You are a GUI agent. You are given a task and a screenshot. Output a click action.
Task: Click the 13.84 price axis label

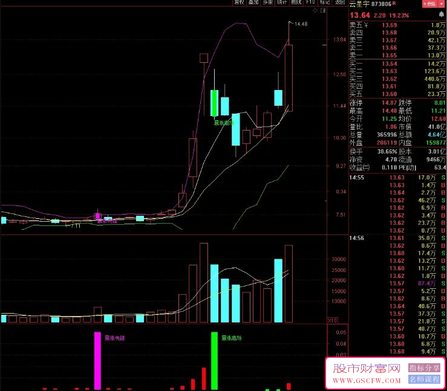(x=339, y=40)
